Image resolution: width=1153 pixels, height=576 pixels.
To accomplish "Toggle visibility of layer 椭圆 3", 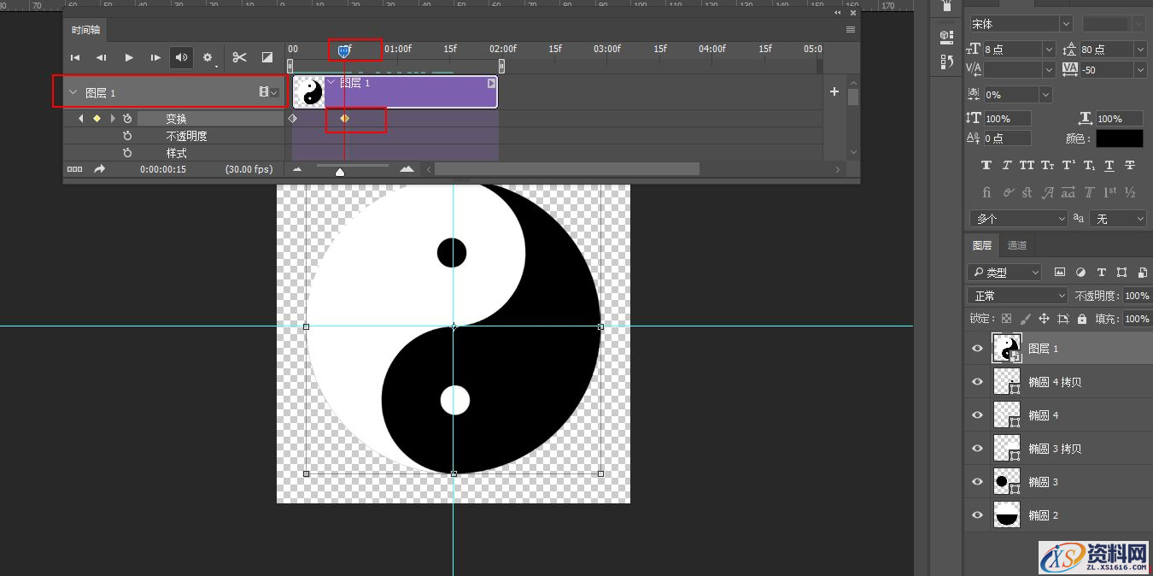I will click(x=976, y=481).
